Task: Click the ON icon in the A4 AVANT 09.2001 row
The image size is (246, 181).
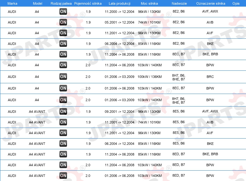Action: point(63,112)
